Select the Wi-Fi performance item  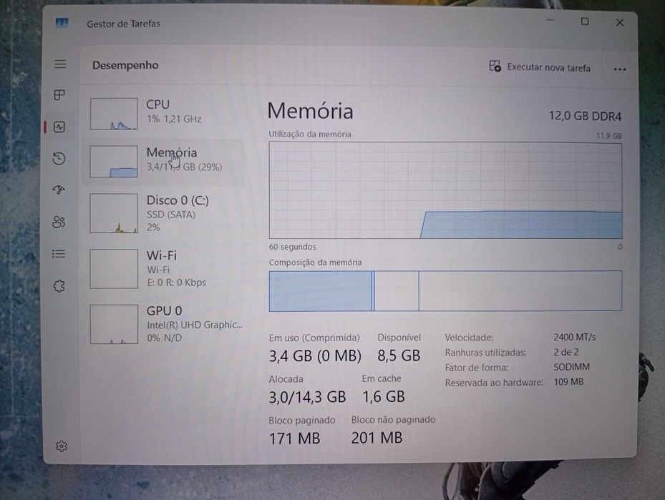click(164, 269)
